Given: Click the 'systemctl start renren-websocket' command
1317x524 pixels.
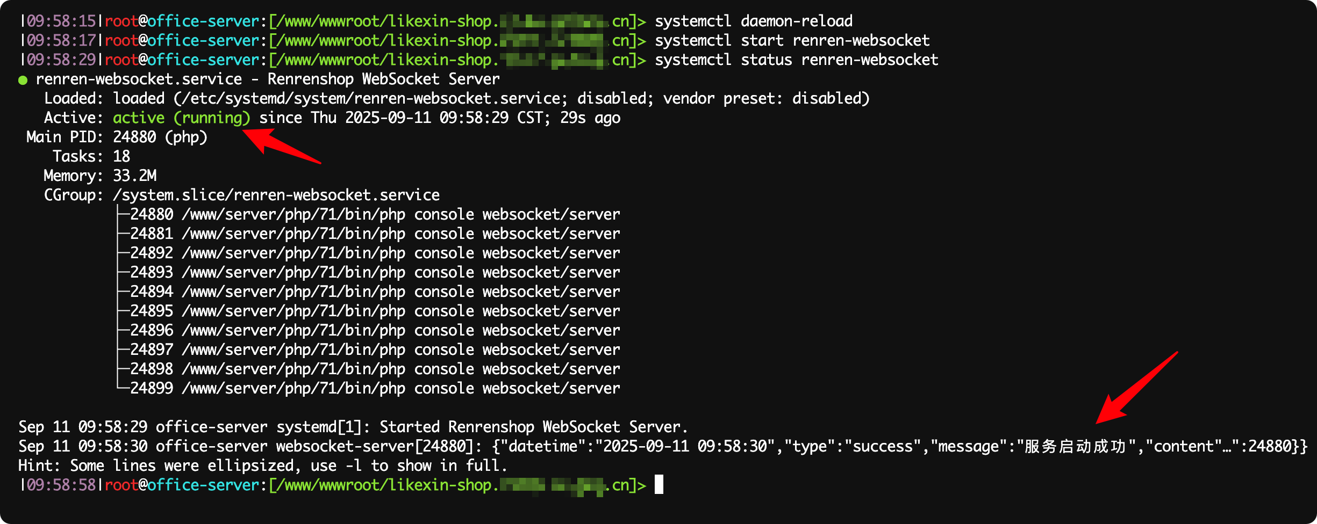Looking at the screenshot, I should (792, 40).
